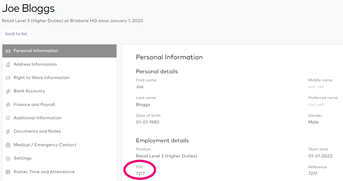
Task: Click the info icon next to Additional Information
Action: tap(8, 118)
